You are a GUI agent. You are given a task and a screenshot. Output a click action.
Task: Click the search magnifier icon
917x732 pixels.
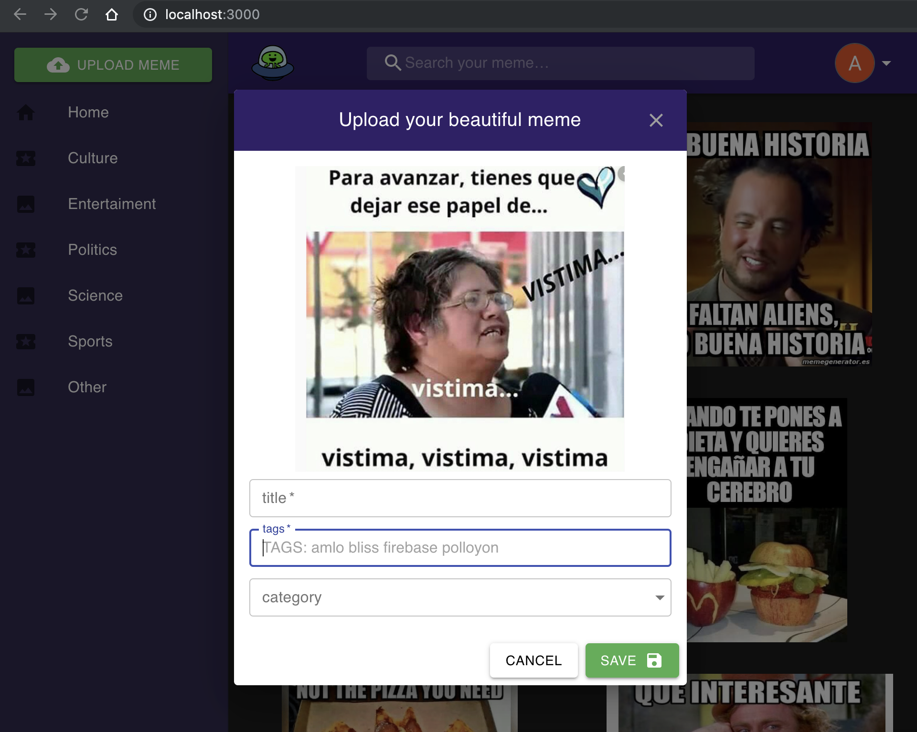(393, 63)
